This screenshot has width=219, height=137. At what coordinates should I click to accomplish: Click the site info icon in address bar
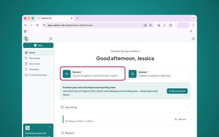(44, 25)
